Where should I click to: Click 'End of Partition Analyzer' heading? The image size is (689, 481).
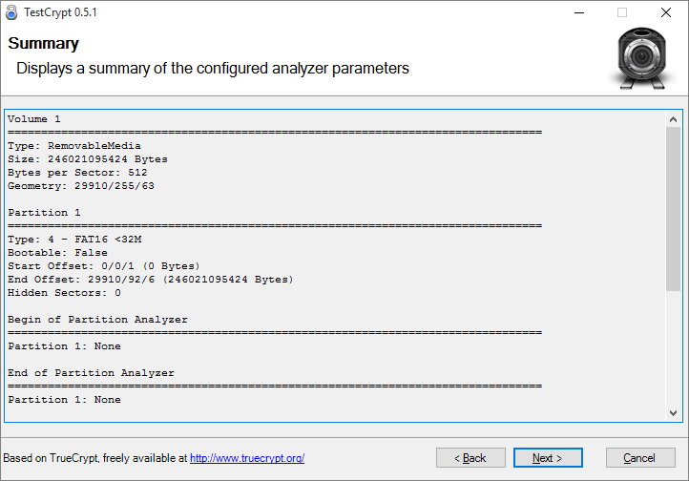click(x=91, y=373)
